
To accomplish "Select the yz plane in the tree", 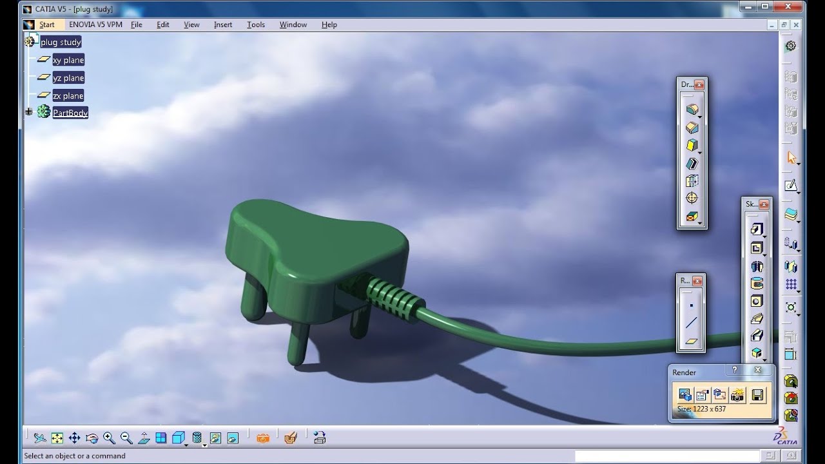I will [x=68, y=78].
